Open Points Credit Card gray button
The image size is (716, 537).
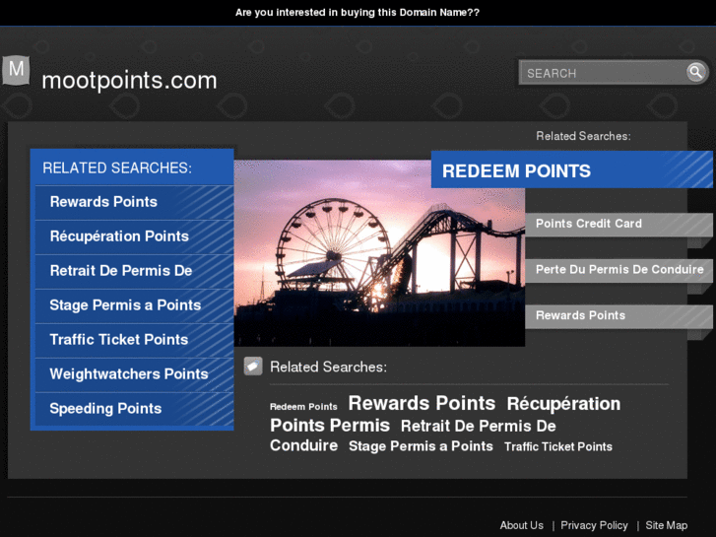pos(618,224)
